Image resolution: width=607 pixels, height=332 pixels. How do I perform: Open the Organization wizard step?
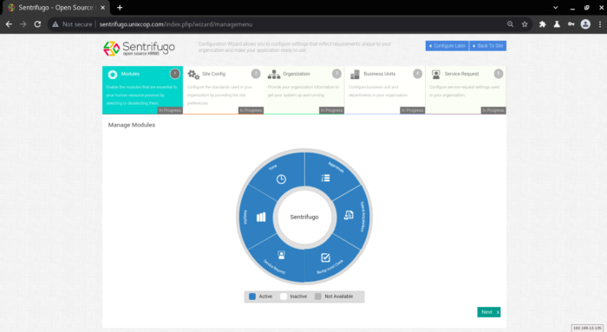pos(304,90)
